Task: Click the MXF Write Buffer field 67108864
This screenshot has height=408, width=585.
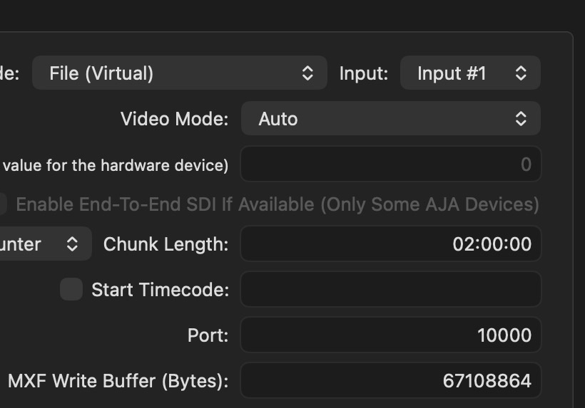Action: click(x=390, y=381)
